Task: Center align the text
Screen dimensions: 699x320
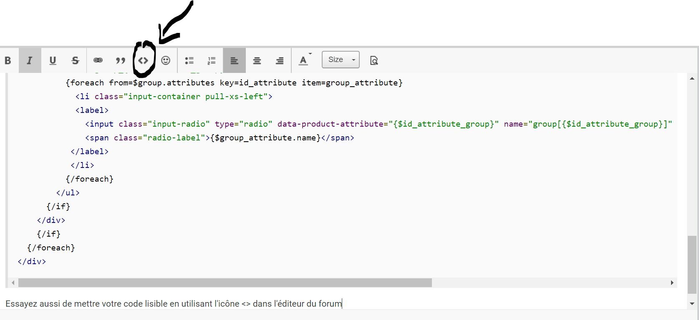Action: (x=257, y=60)
